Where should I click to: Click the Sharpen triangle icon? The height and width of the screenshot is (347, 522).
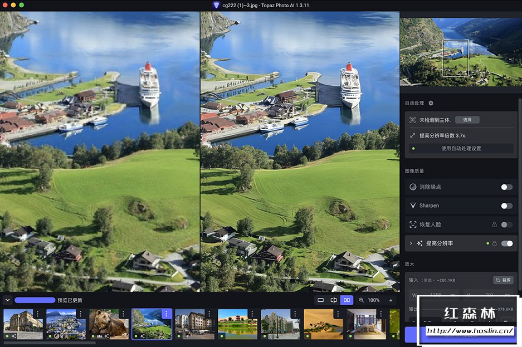[413, 206]
